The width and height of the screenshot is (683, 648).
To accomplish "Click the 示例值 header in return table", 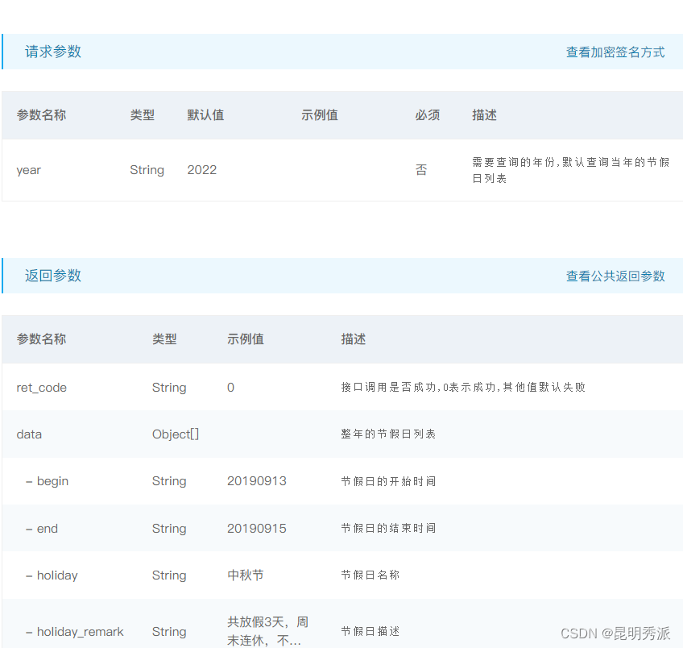I will tap(245, 339).
